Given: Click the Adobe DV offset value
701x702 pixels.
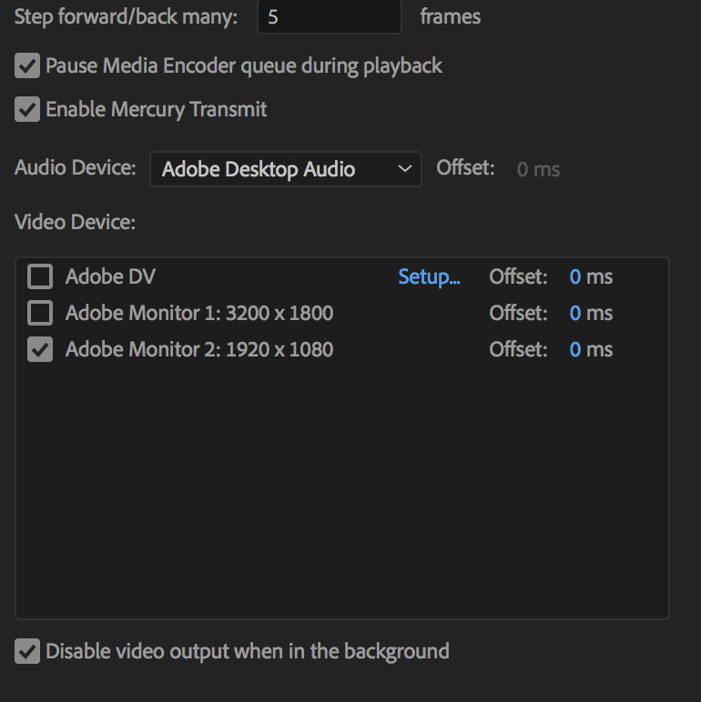Looking at the screenshot, I should pos(575,277).
